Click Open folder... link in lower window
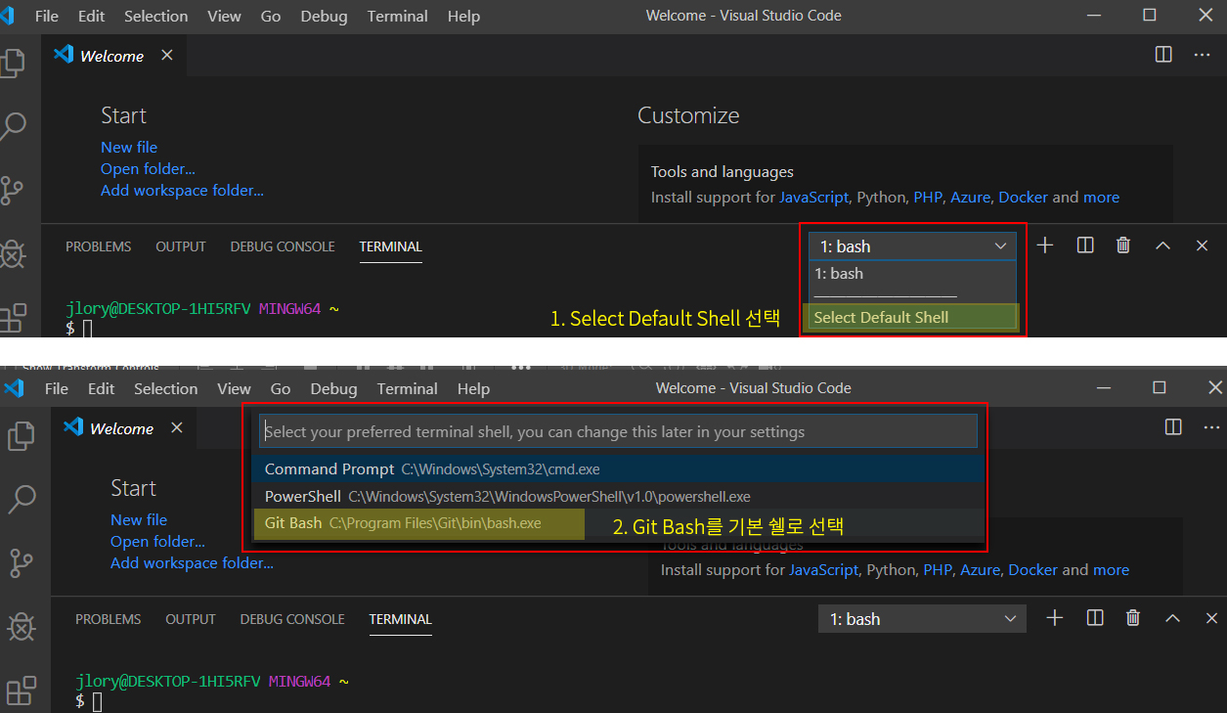 click(x=157, y=541)
